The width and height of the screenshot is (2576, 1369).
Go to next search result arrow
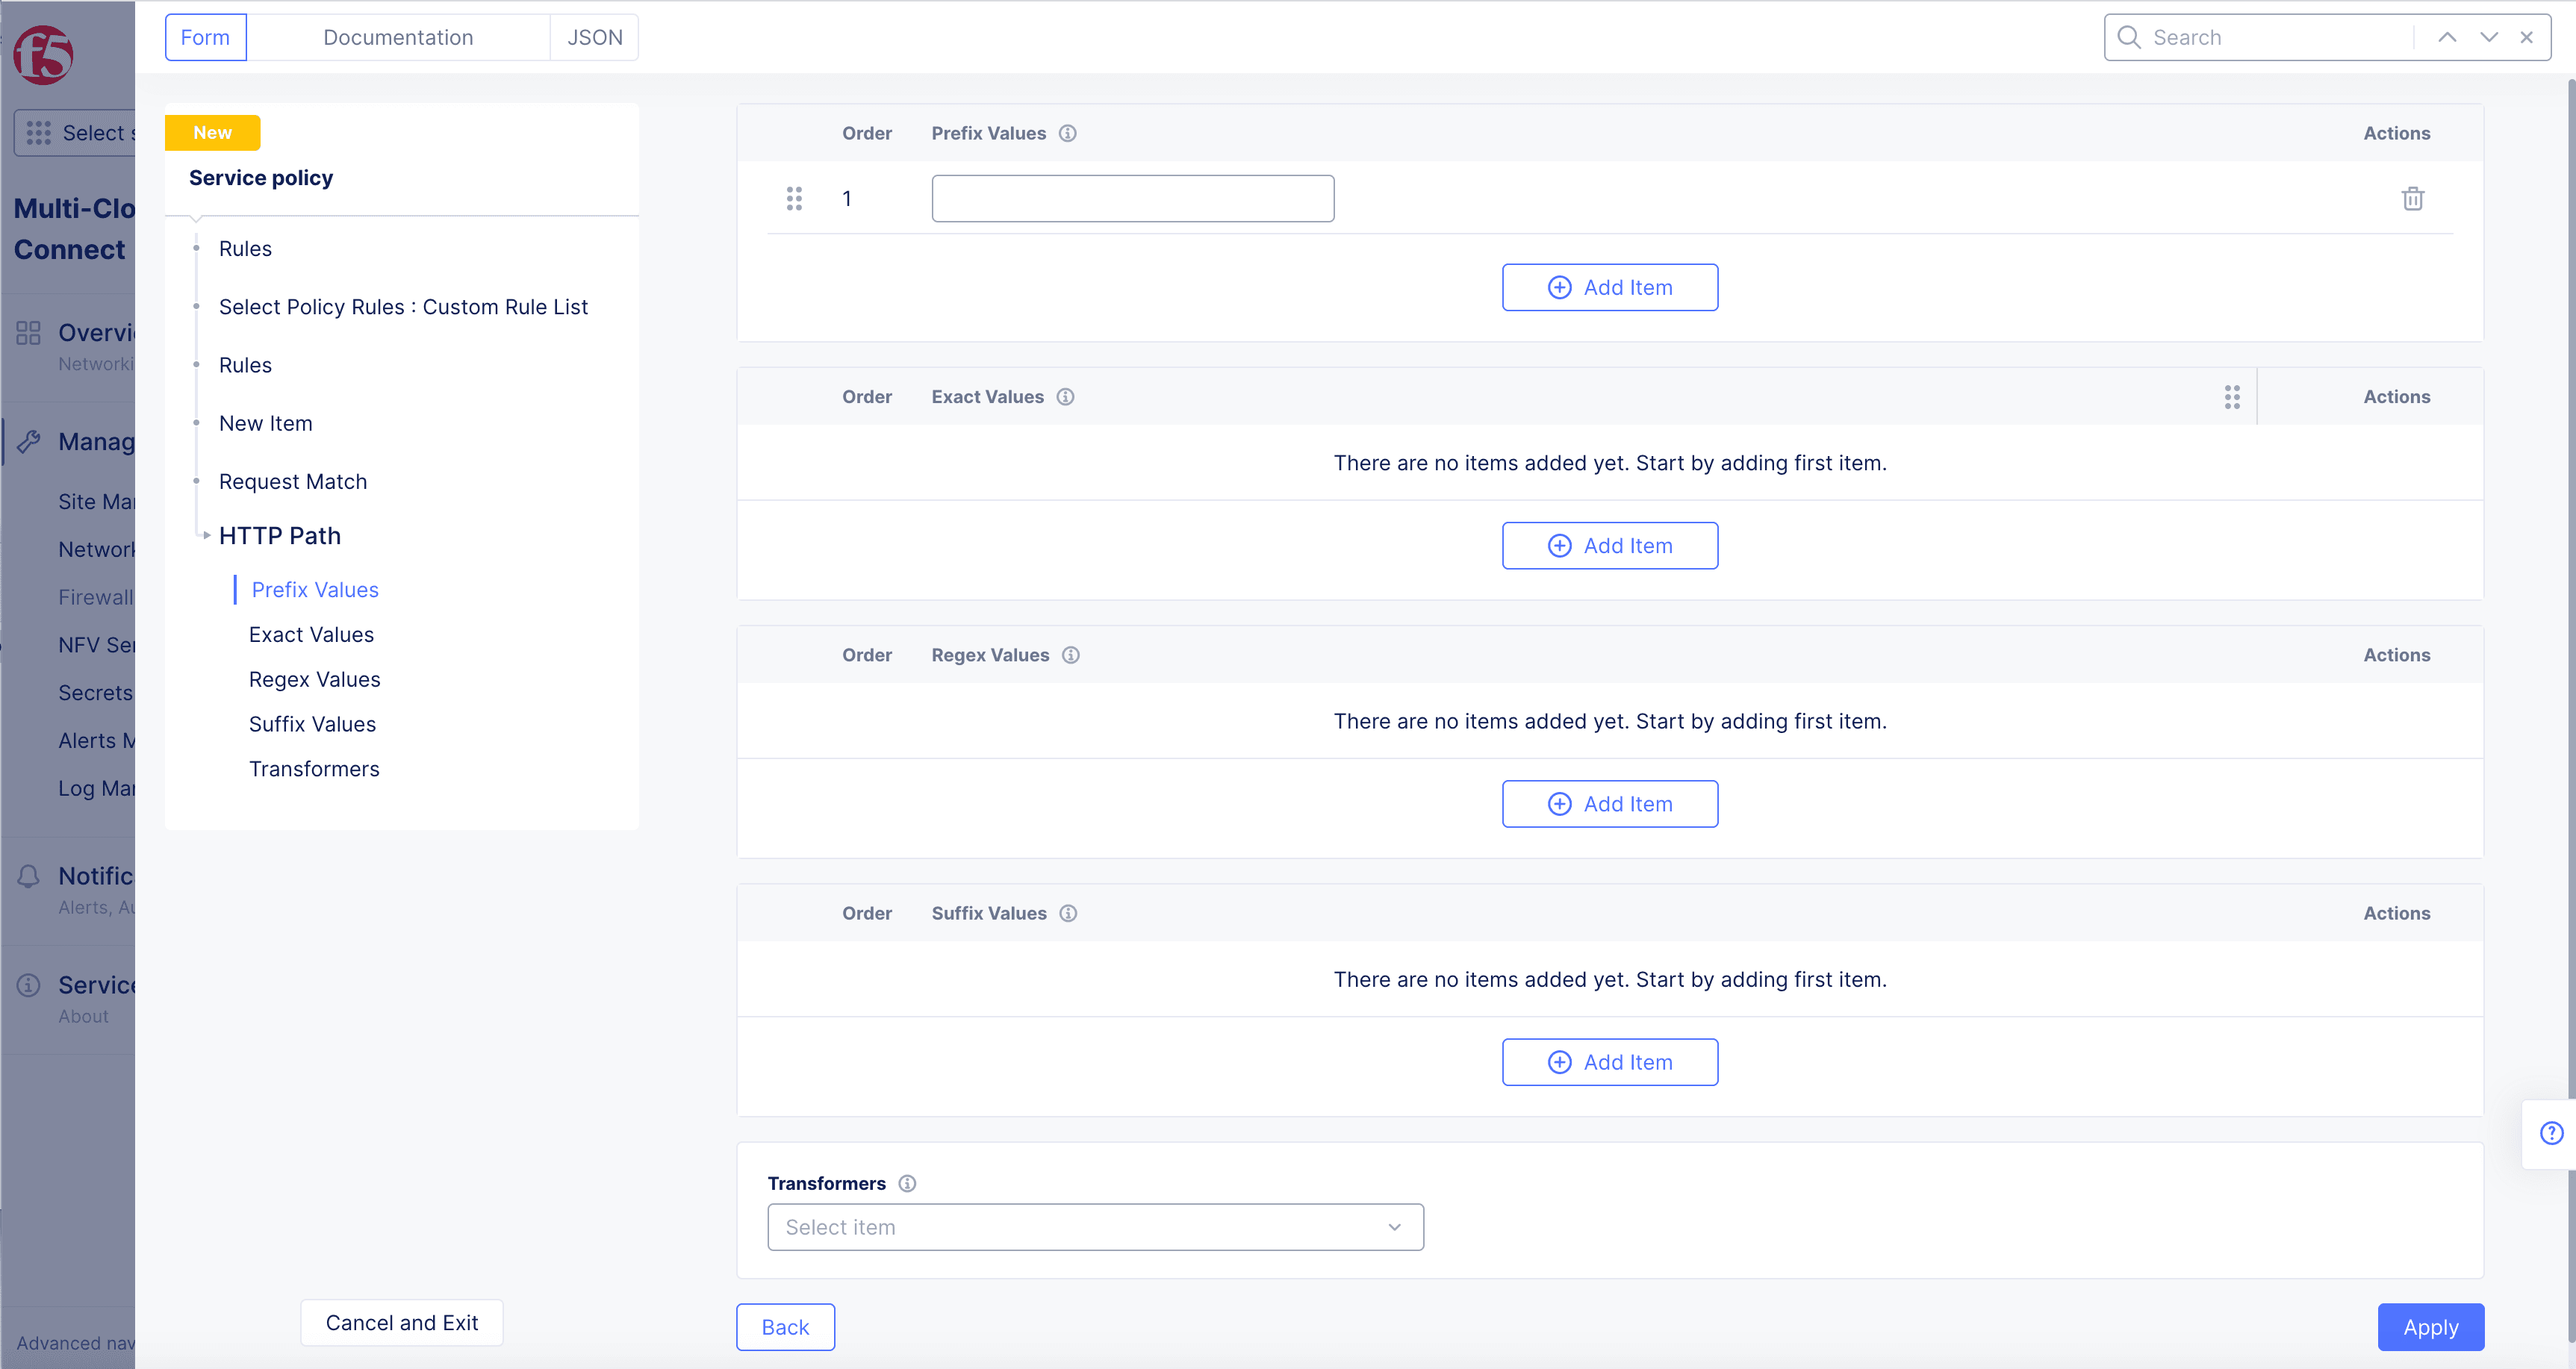[x=2489, y=37]
